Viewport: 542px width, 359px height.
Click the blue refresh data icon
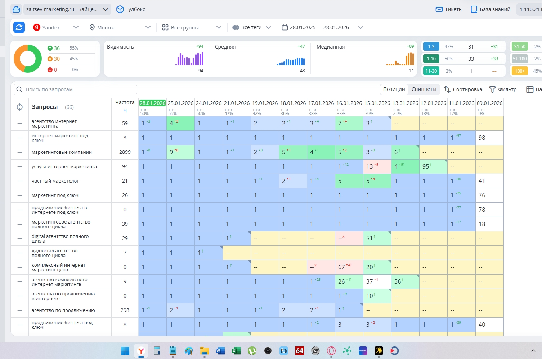(19, 27)
